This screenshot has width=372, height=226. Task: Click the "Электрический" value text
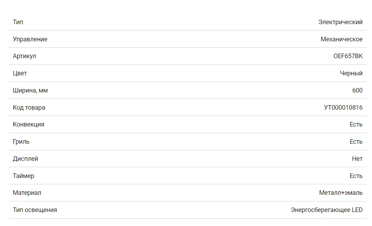(340, 22)
